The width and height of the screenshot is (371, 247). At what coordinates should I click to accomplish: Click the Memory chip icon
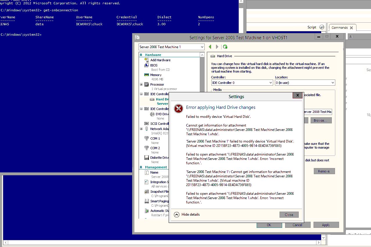(x=147, y=75)
